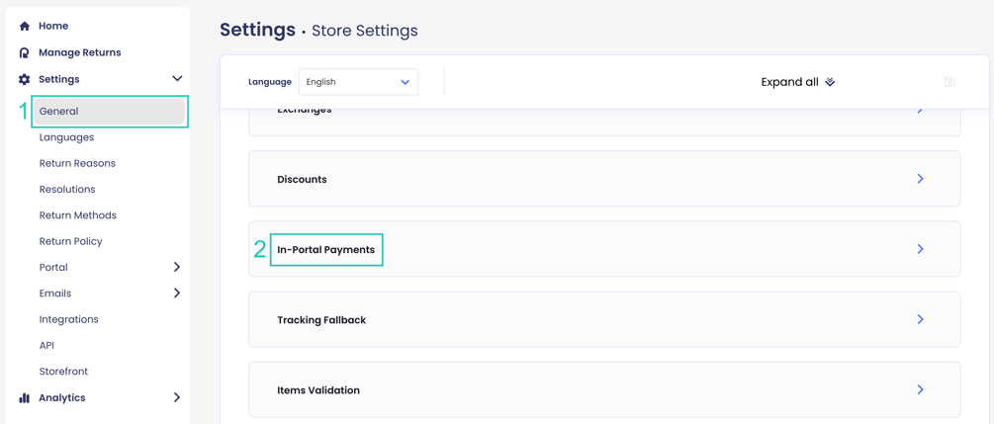This screenshot has height=424, width=994.
Task: Open the Home page
Action: click(x=53, y=26)
